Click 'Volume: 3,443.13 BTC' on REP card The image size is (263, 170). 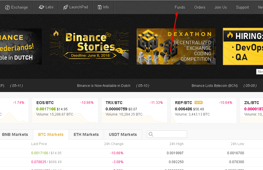tap(193, 114)
